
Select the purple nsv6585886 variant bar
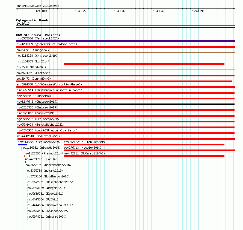[x=126, y=41]
